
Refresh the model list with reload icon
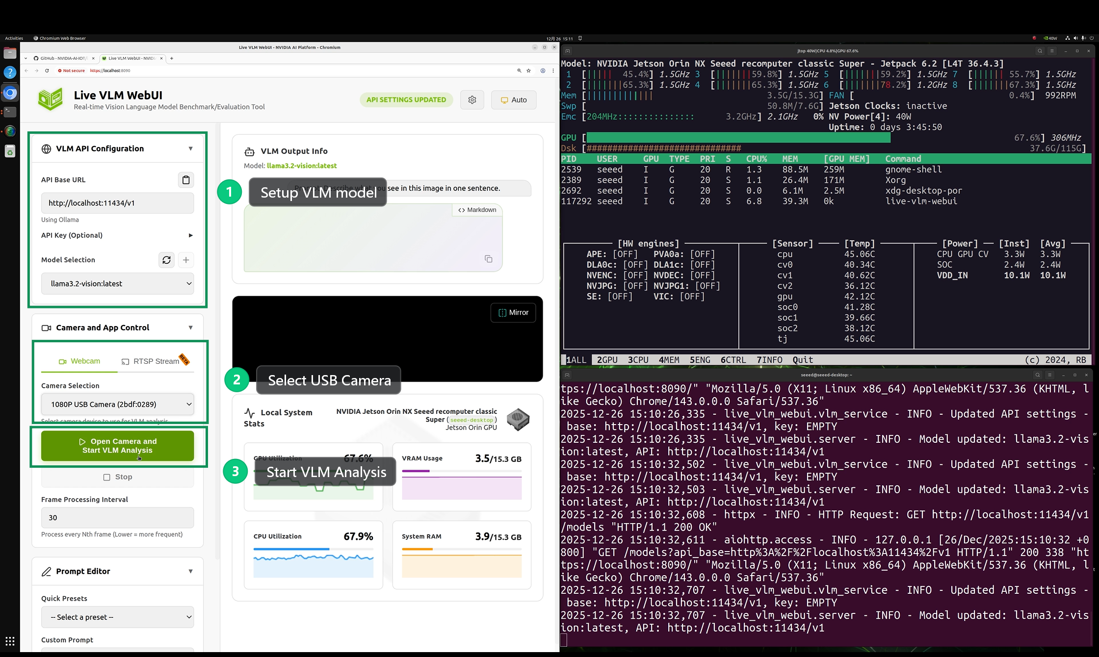pos(166,260)
